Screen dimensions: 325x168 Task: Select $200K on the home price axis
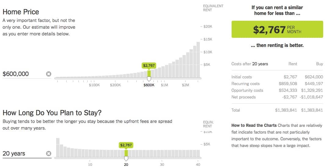(x=115, y=85)
